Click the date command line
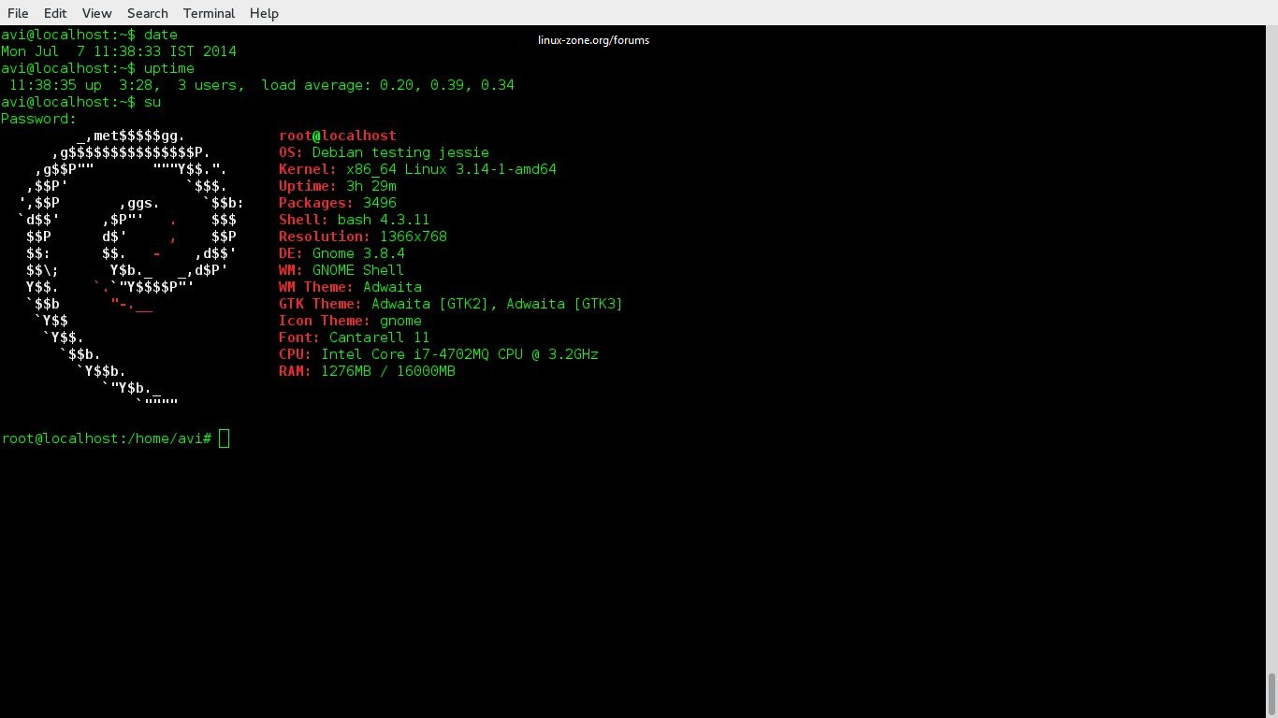The width and height of the screenshot is (1278, 718). point(89,35)
